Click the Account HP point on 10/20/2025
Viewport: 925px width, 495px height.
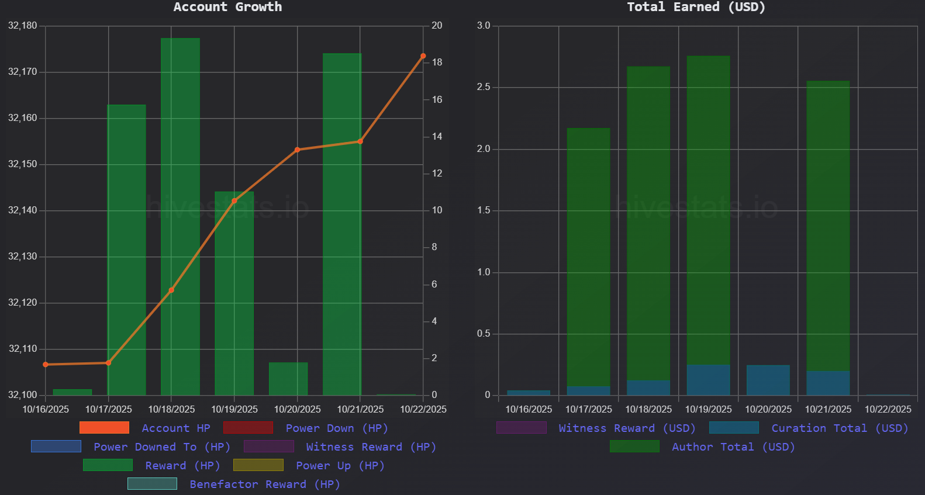click(x=297, y=150)
